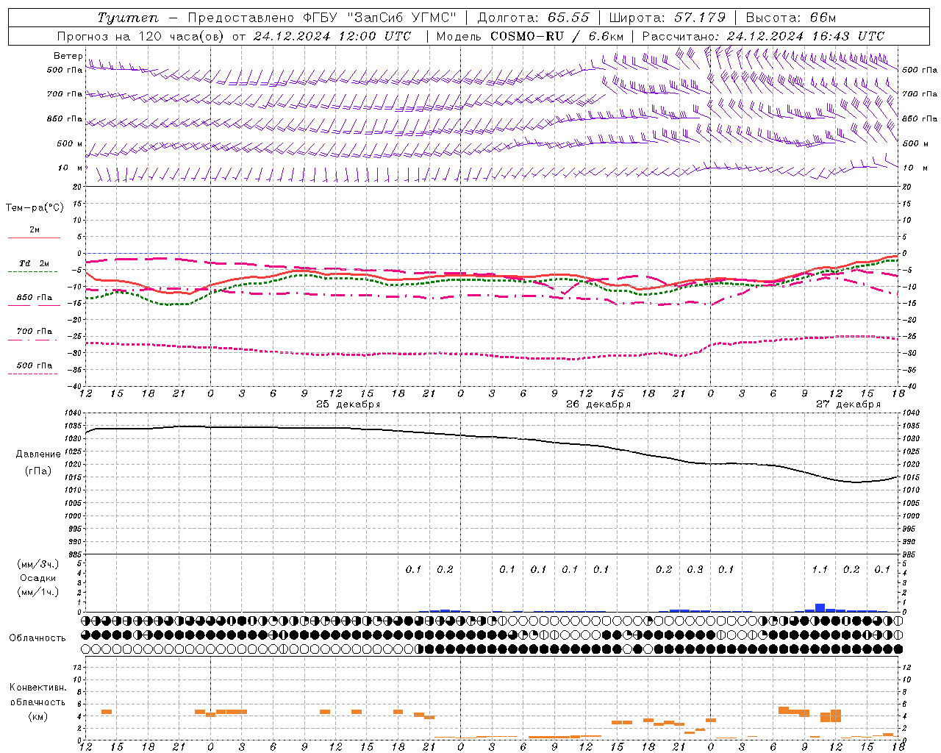Image resolution: width=941 pixels, height=753 pixels.
Task: Click the tallest blue precipitation bar
Action: point(820,607)
